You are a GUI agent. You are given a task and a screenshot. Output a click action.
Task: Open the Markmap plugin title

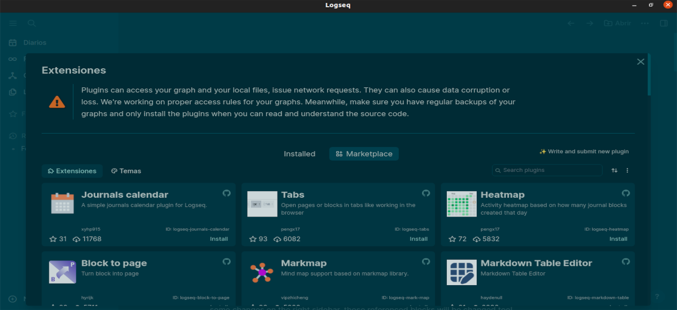304,263
